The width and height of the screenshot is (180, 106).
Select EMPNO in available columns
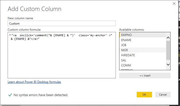click(x=143, y=35)
